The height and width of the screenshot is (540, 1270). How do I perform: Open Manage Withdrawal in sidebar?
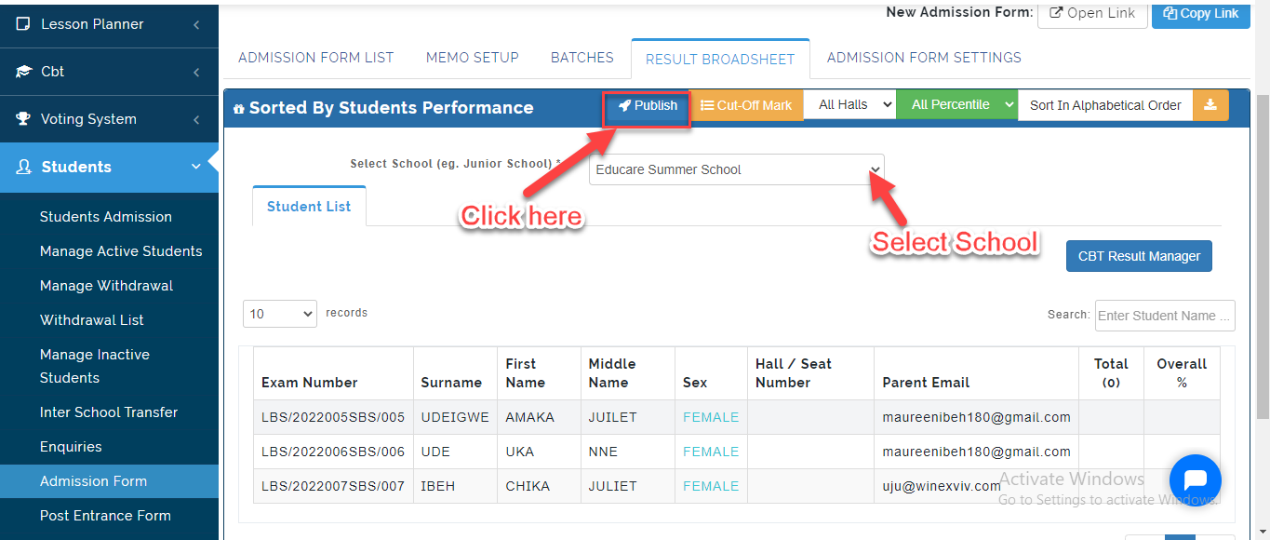tap(107, 286)
